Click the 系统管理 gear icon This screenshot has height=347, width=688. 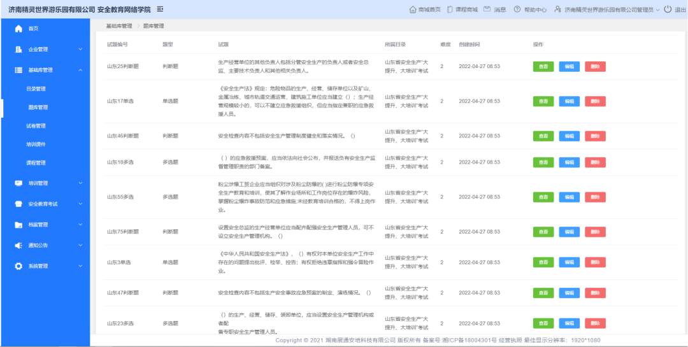tap(18, 266)
